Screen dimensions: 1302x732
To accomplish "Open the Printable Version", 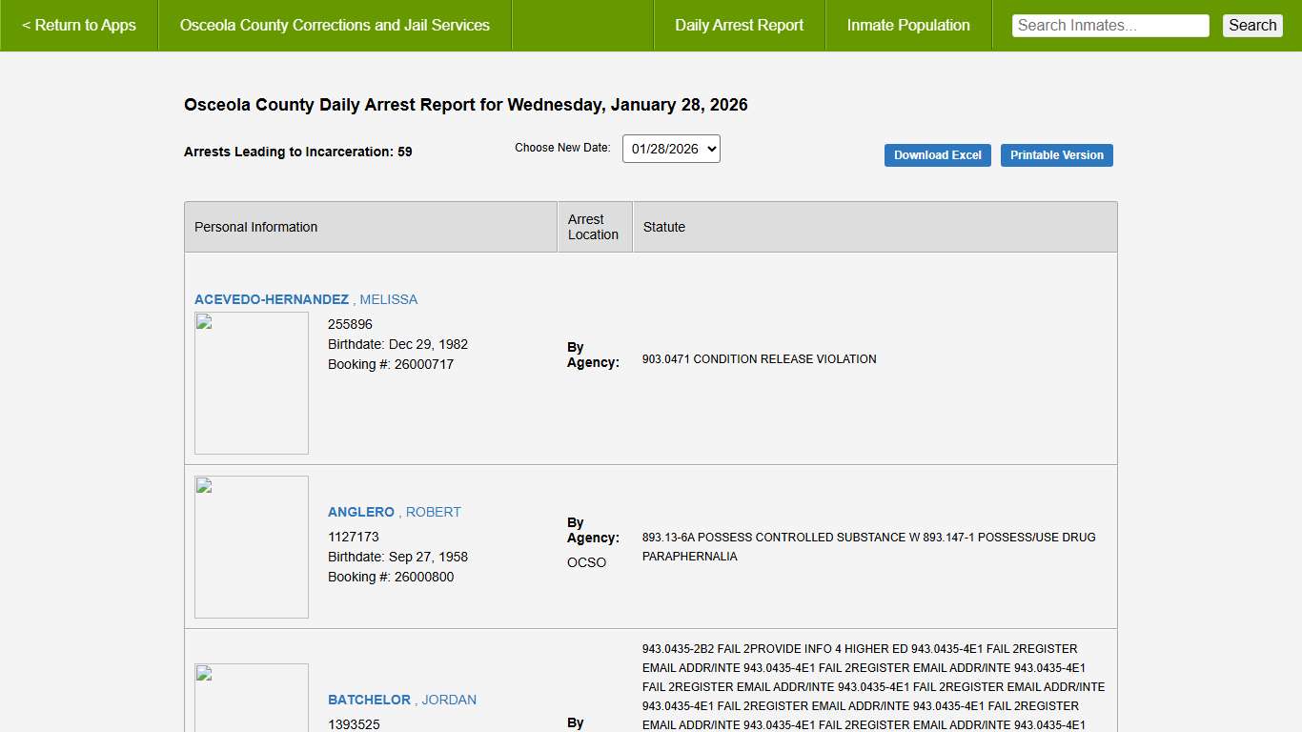I will (x=1056, y=155).
